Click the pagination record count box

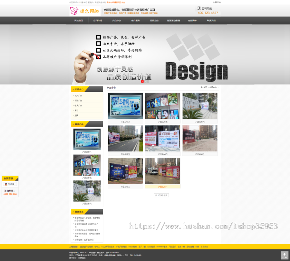[161, 195]
